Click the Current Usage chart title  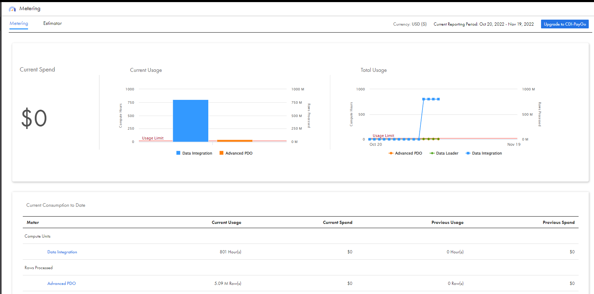tap(146, 70)
